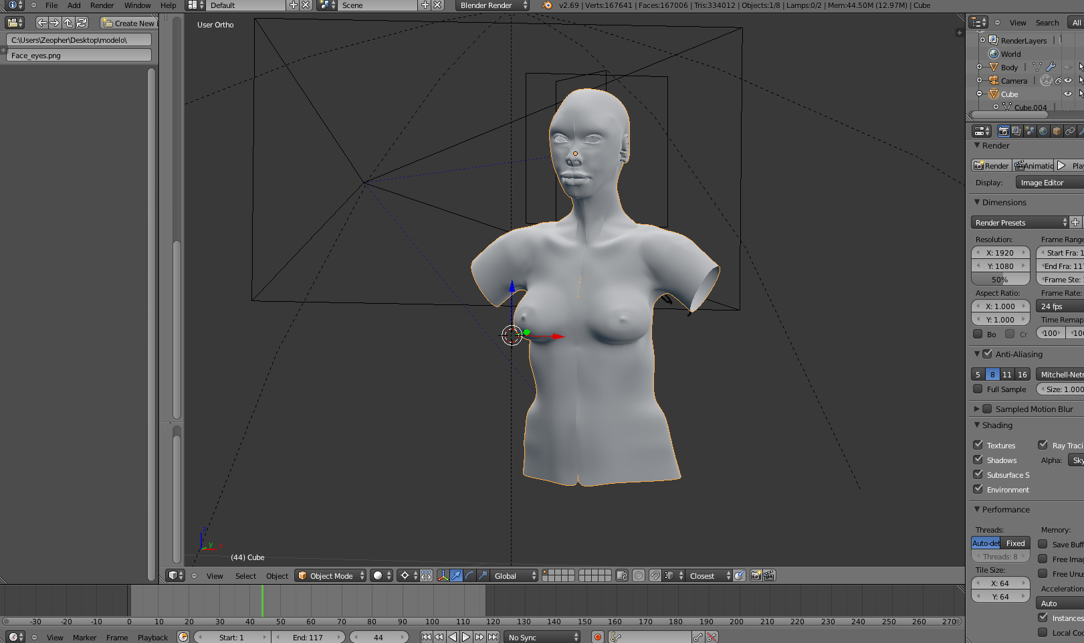Viewport: 1084px width, 643px height.
Task: Click the Create New directory button
Action: coord(130,23)
